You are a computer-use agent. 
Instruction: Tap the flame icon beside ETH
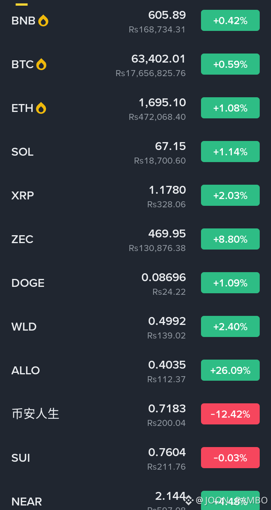coord(41,108)
